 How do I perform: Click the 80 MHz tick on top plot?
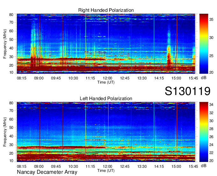click(11, 15)
